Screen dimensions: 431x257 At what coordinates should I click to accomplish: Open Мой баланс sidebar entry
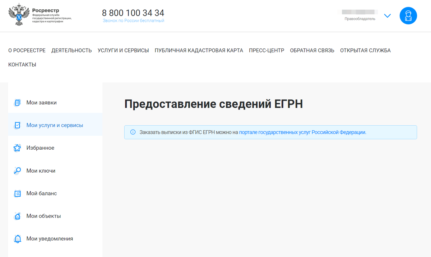55,193
